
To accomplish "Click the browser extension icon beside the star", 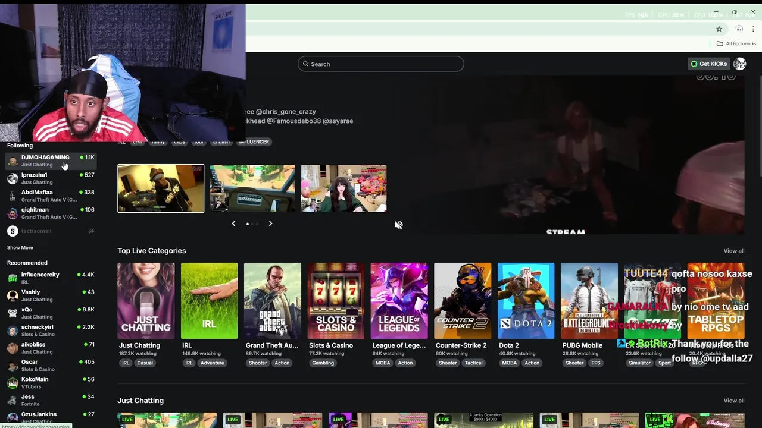I will [739, 29].
